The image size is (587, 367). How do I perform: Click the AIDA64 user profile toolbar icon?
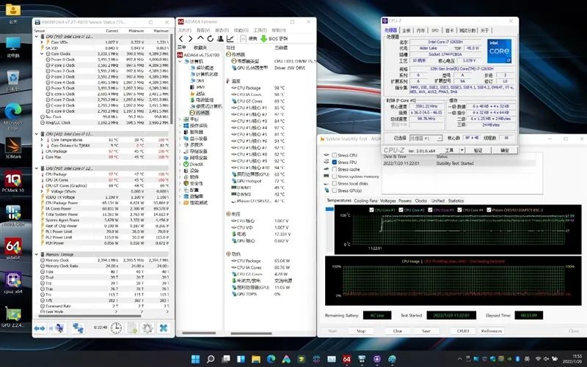pyautogui.click(x=219, y=38)
